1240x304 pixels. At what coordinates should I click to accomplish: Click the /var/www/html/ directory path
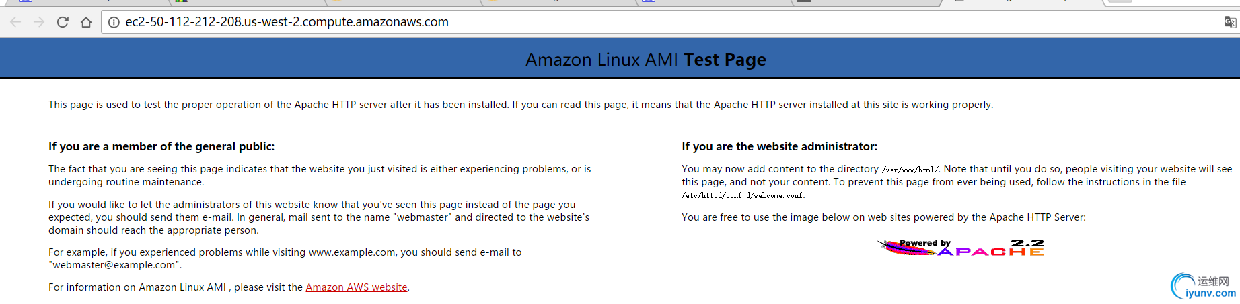910,170
